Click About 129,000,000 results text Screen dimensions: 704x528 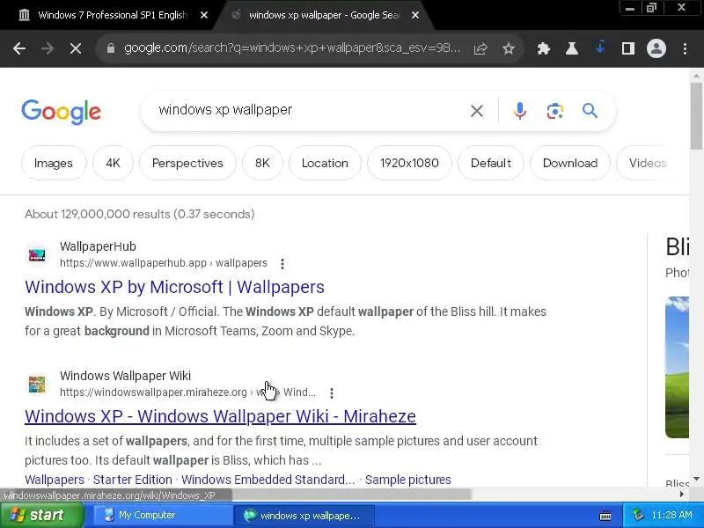click(140, 214)
